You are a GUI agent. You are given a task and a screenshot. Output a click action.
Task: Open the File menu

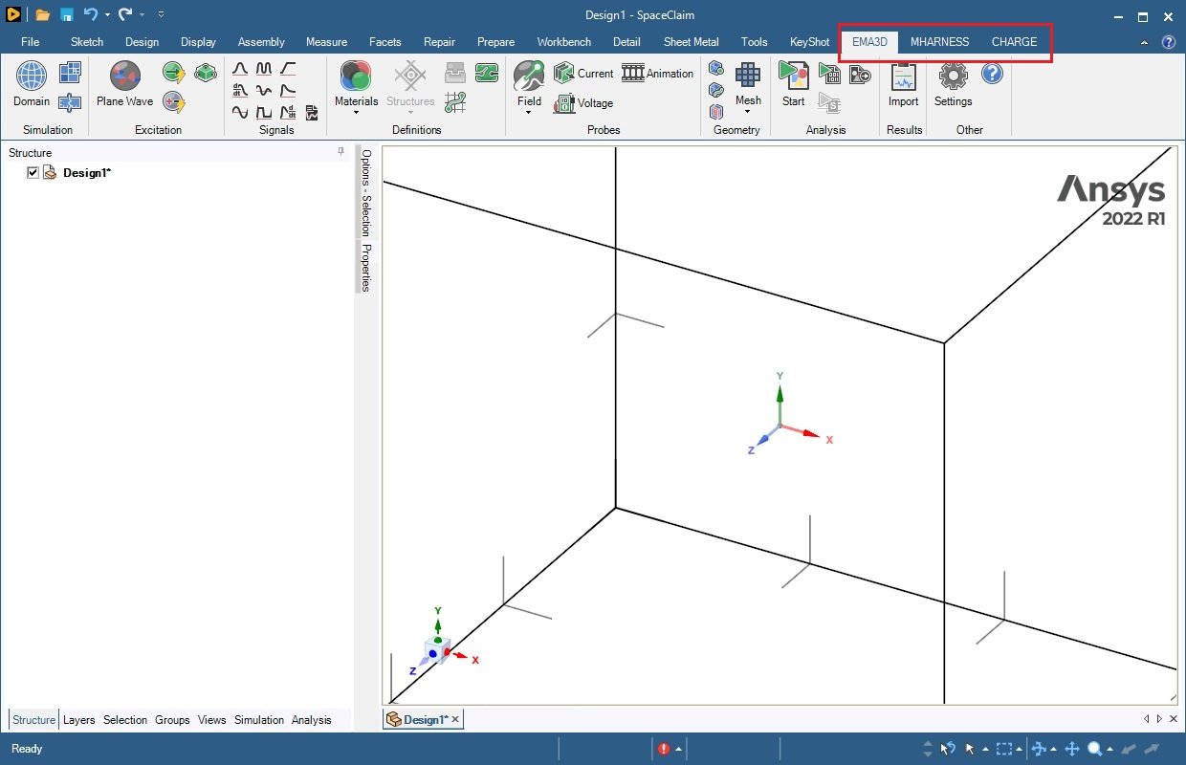click(x=30, y=42)
